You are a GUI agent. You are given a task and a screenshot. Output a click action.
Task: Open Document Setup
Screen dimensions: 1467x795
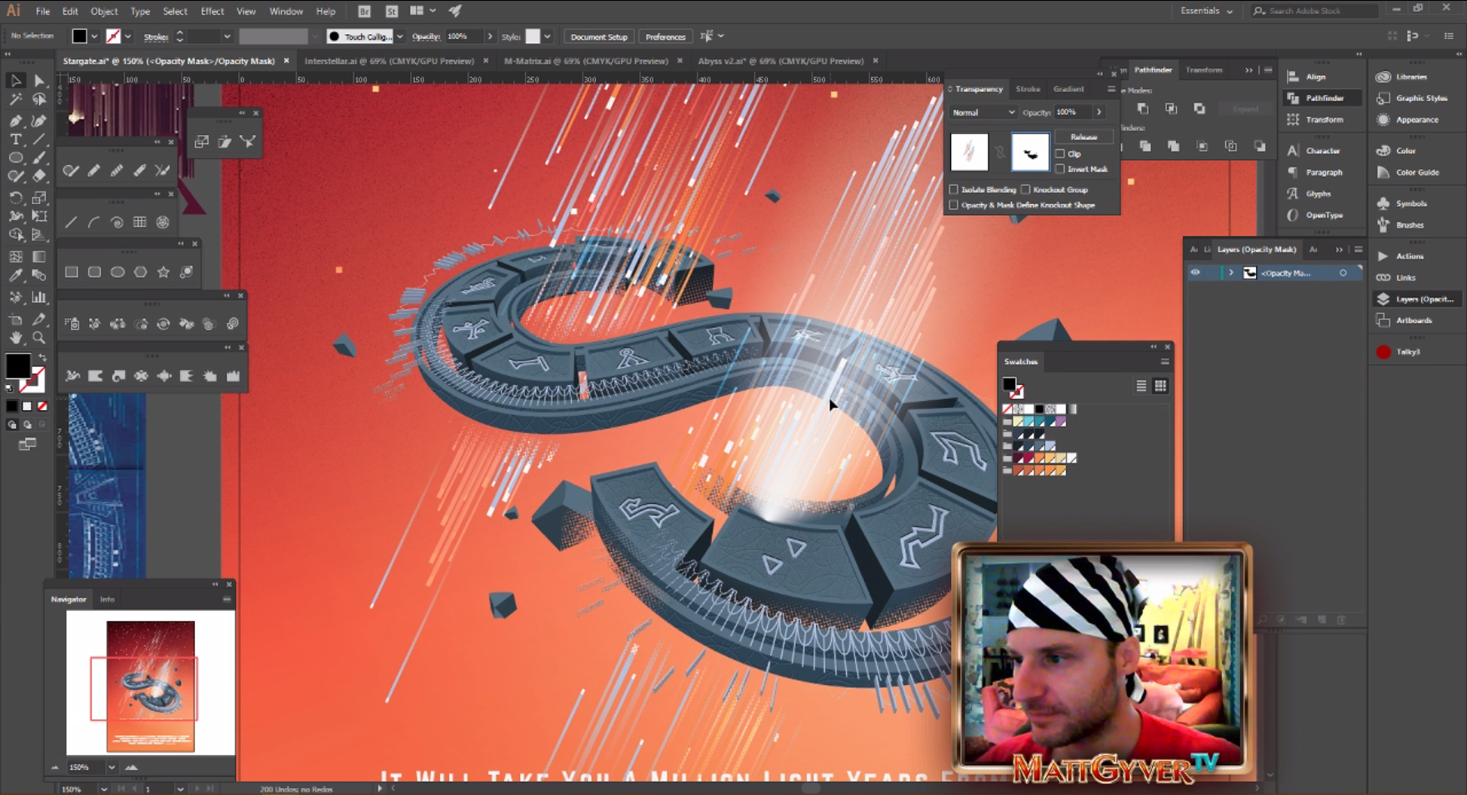598,37
